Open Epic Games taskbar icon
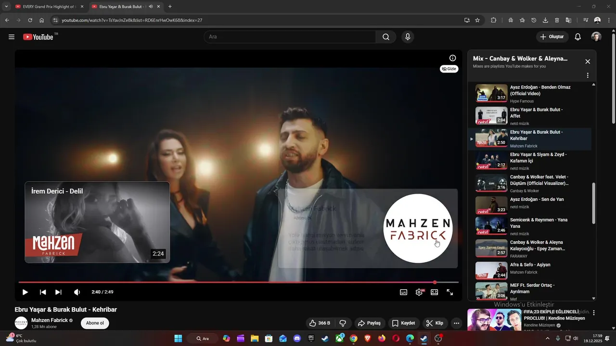Image resolution: width=616 pixels, height=346 pixels. [311, 338]
